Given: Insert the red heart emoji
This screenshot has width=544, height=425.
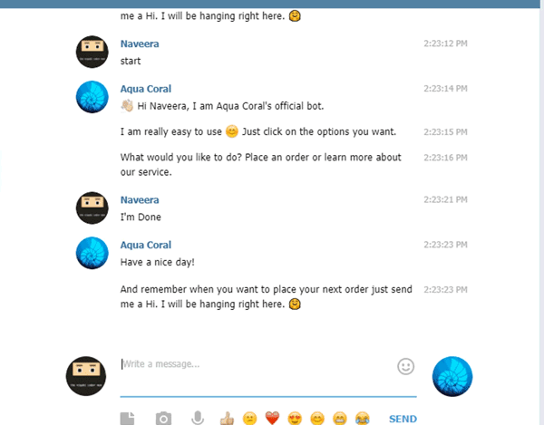Looking at the screenshot, I should (272, 419).
